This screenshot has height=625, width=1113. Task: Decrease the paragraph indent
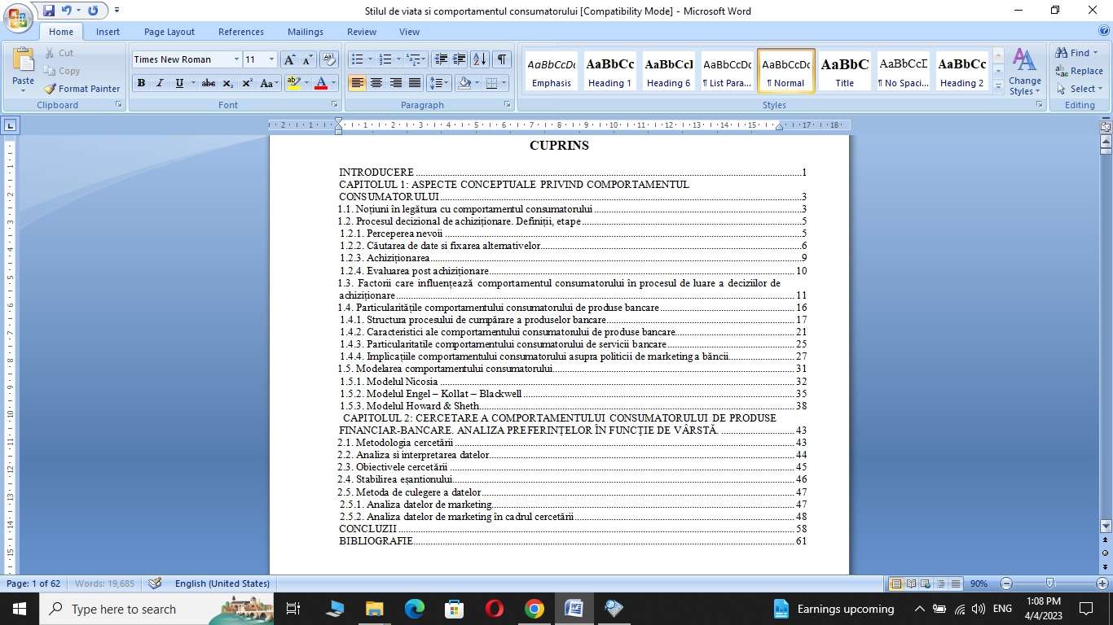point(441,59)
